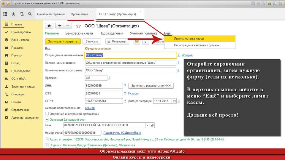Click the Записать button
This screenshot has width=285, height=160.
point(92,41)
